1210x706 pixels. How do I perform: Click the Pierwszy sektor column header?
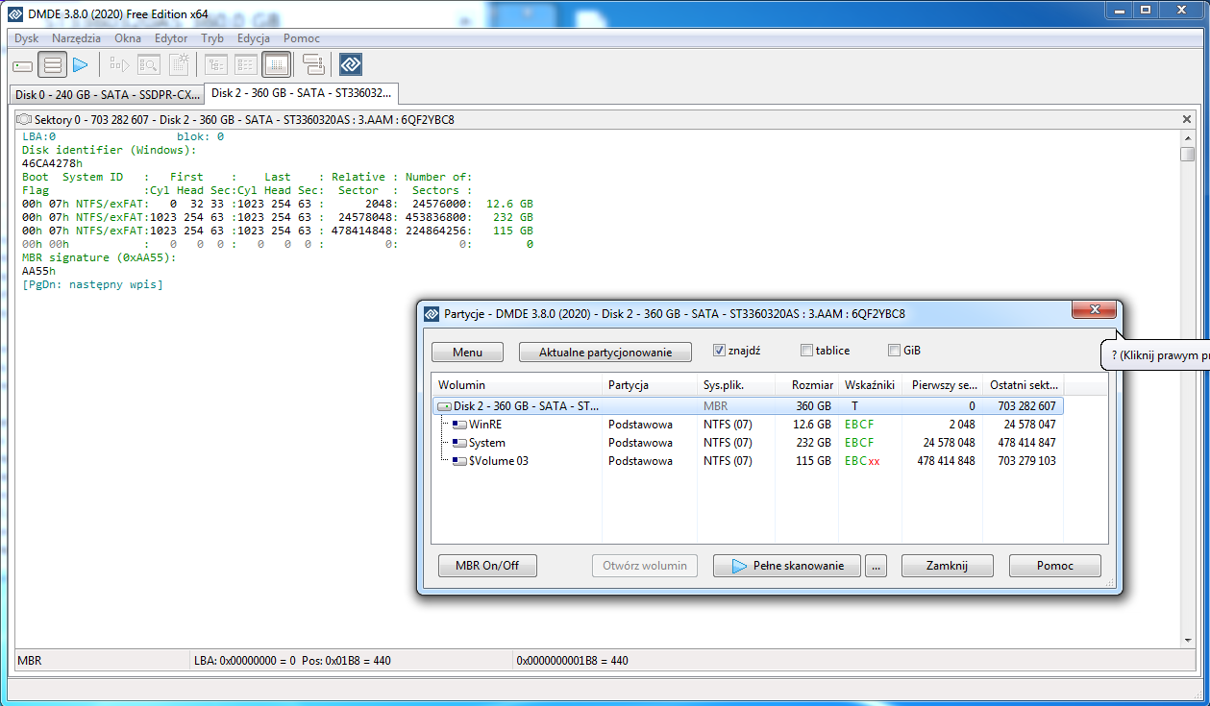pos(942,385)
